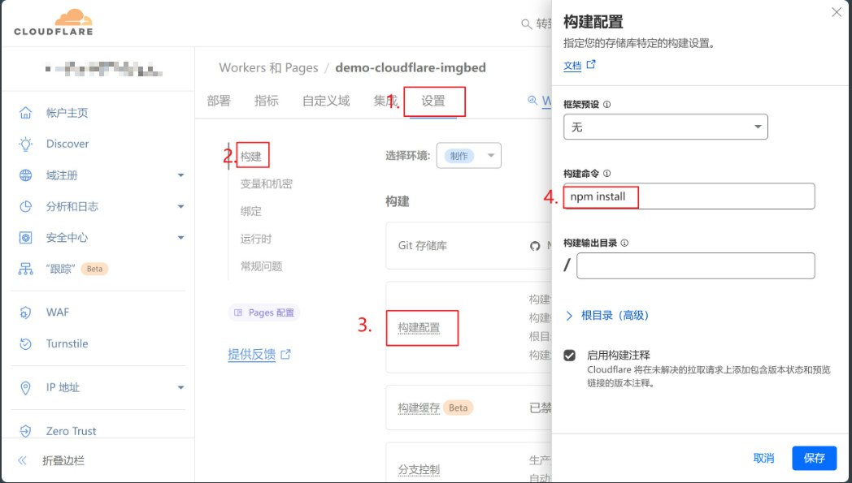Viewport: 852px width, 483px height.
Task: Open Account Home (帐户主页) house icon
Action: 26,113
